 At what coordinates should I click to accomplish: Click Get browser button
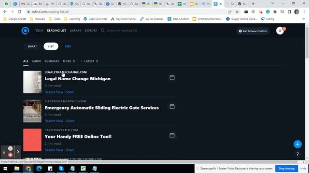(253, 31)
